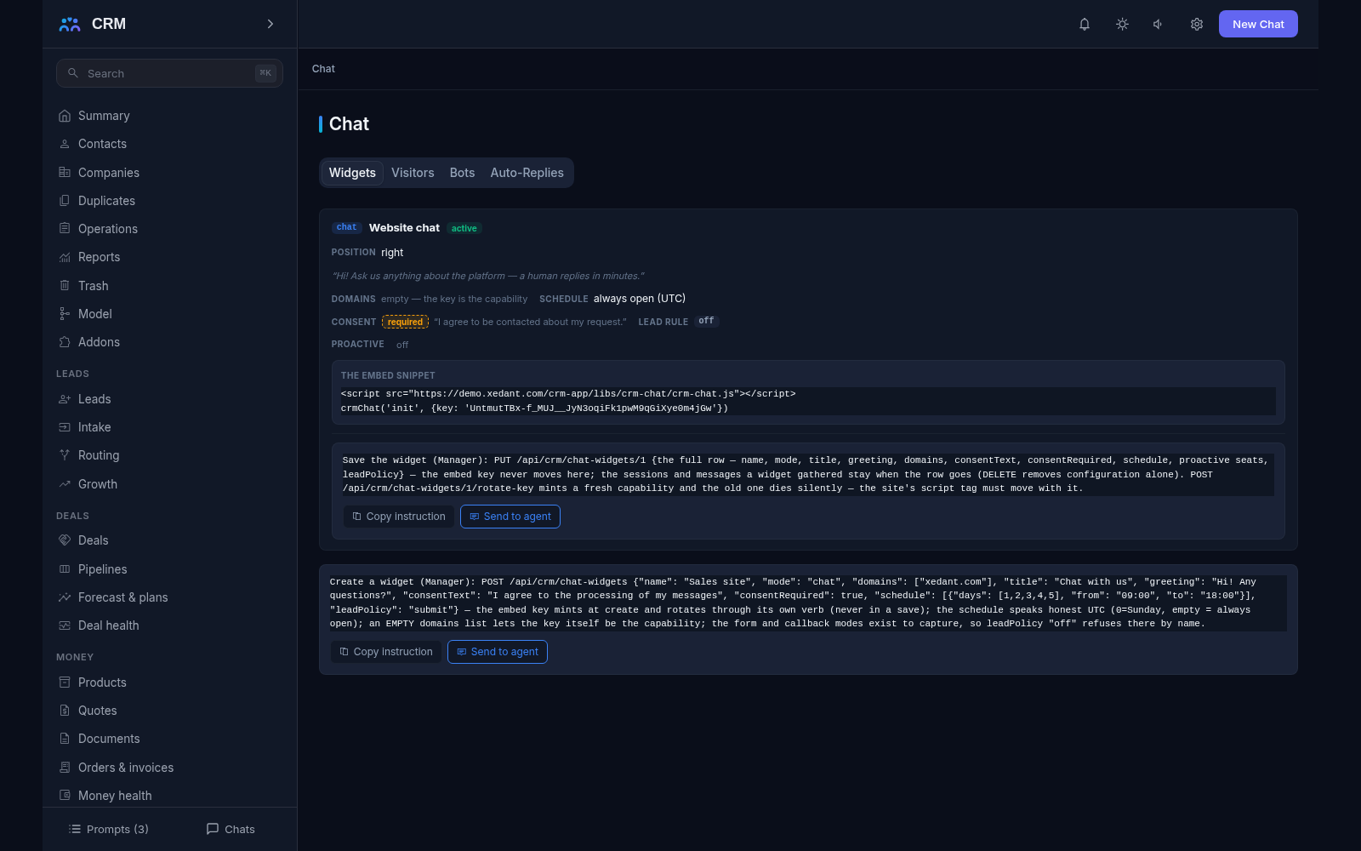Open Routing under Leads
Viewport: 1361px width, 851px height.
click(169, 455)
